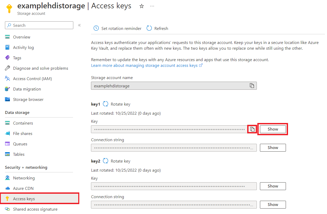327x214 pixels.
Task: Click the key2 Rotate key icon
Action: pyautogui.click(x=106, y=161)
